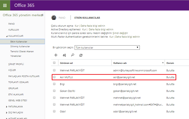Open GRUPLAR section
The image size is (189, 119).
click(13, 88)
